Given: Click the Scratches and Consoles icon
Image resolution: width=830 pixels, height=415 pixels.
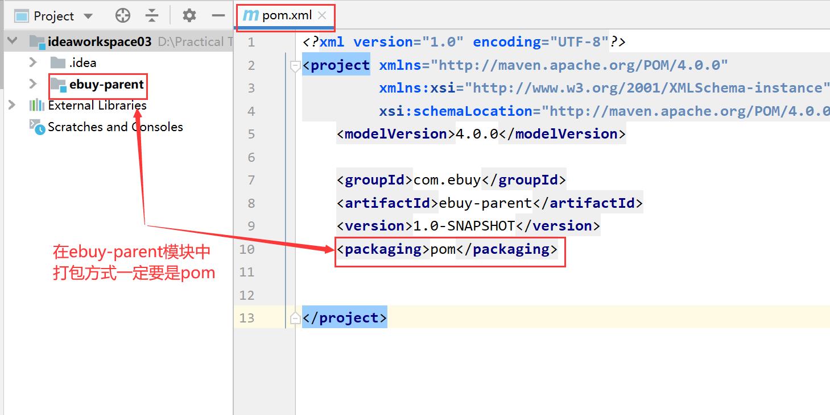Looking at the screenshot, I should [37, 127].
